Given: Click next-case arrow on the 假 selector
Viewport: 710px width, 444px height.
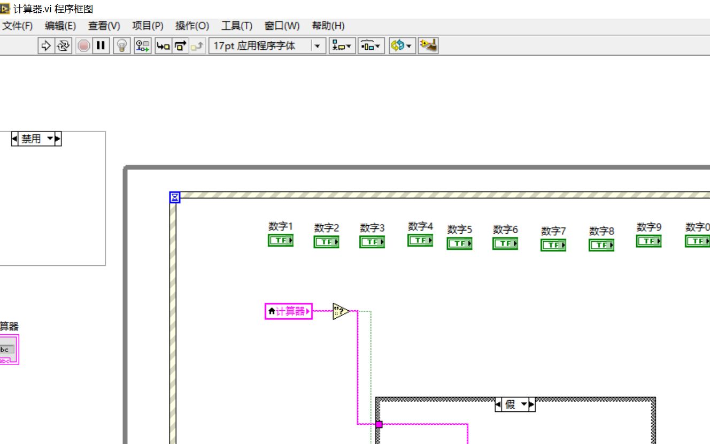Looking at the screenshot, I should [531, 405].
